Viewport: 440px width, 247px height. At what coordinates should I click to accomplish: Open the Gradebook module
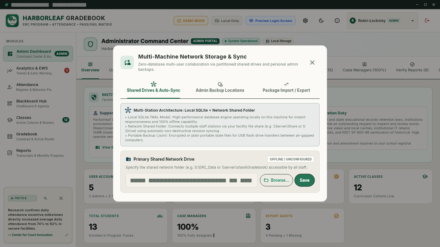(x=38, y=137)
